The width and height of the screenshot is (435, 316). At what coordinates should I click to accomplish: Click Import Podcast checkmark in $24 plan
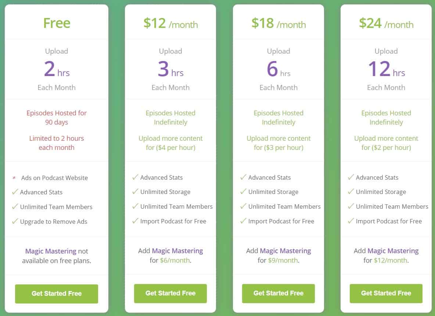(x=351, y=221)
